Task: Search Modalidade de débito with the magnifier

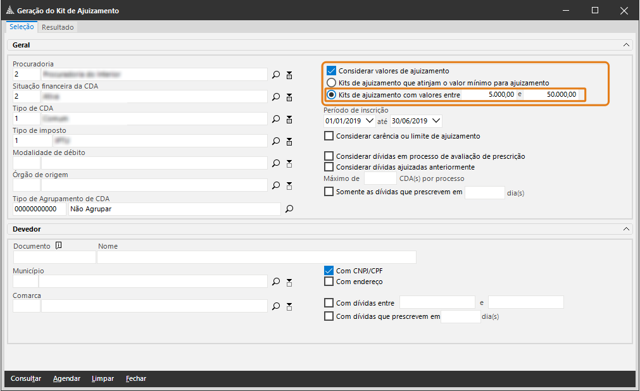Action: point(276,163)
